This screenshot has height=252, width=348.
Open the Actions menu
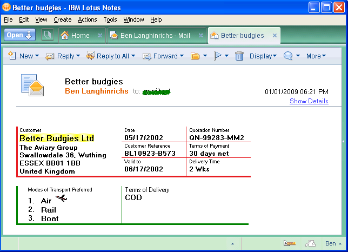tap(87, 19)
